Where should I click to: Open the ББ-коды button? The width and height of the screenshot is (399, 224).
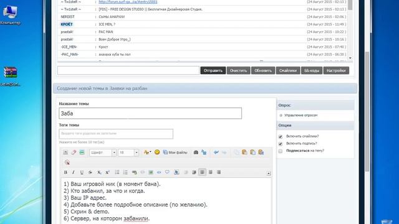point(312,70)
